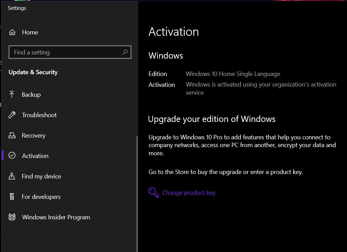Screen dimensions: 347x252
Task: Click the Find my device person icon
Action: tap(12, 176)
